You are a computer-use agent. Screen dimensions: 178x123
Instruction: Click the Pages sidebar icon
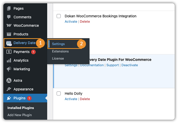pyautogui.click(x=9, y=8)
